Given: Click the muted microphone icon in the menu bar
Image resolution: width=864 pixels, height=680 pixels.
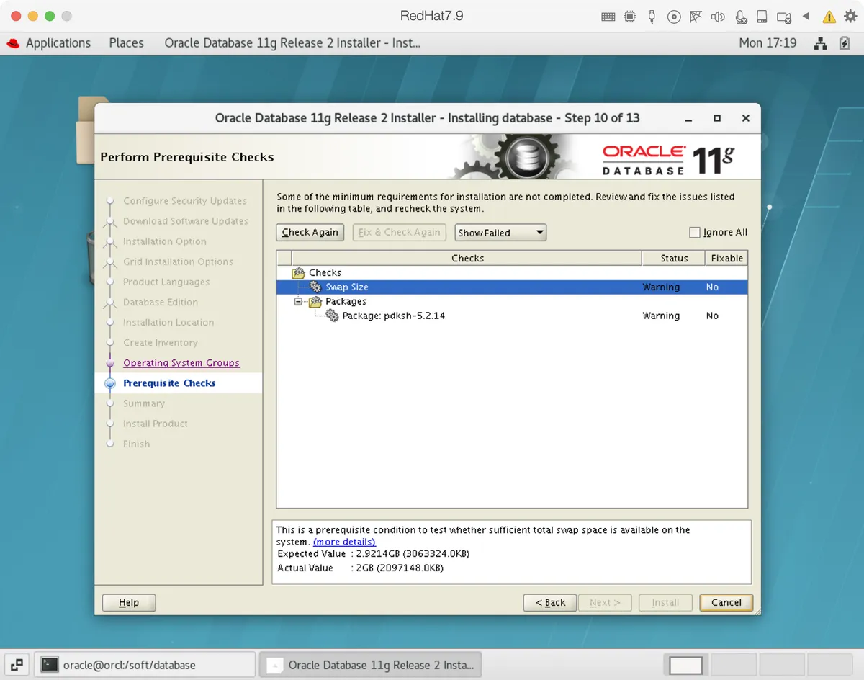Looking at the screenshot, I should [740, 15].
